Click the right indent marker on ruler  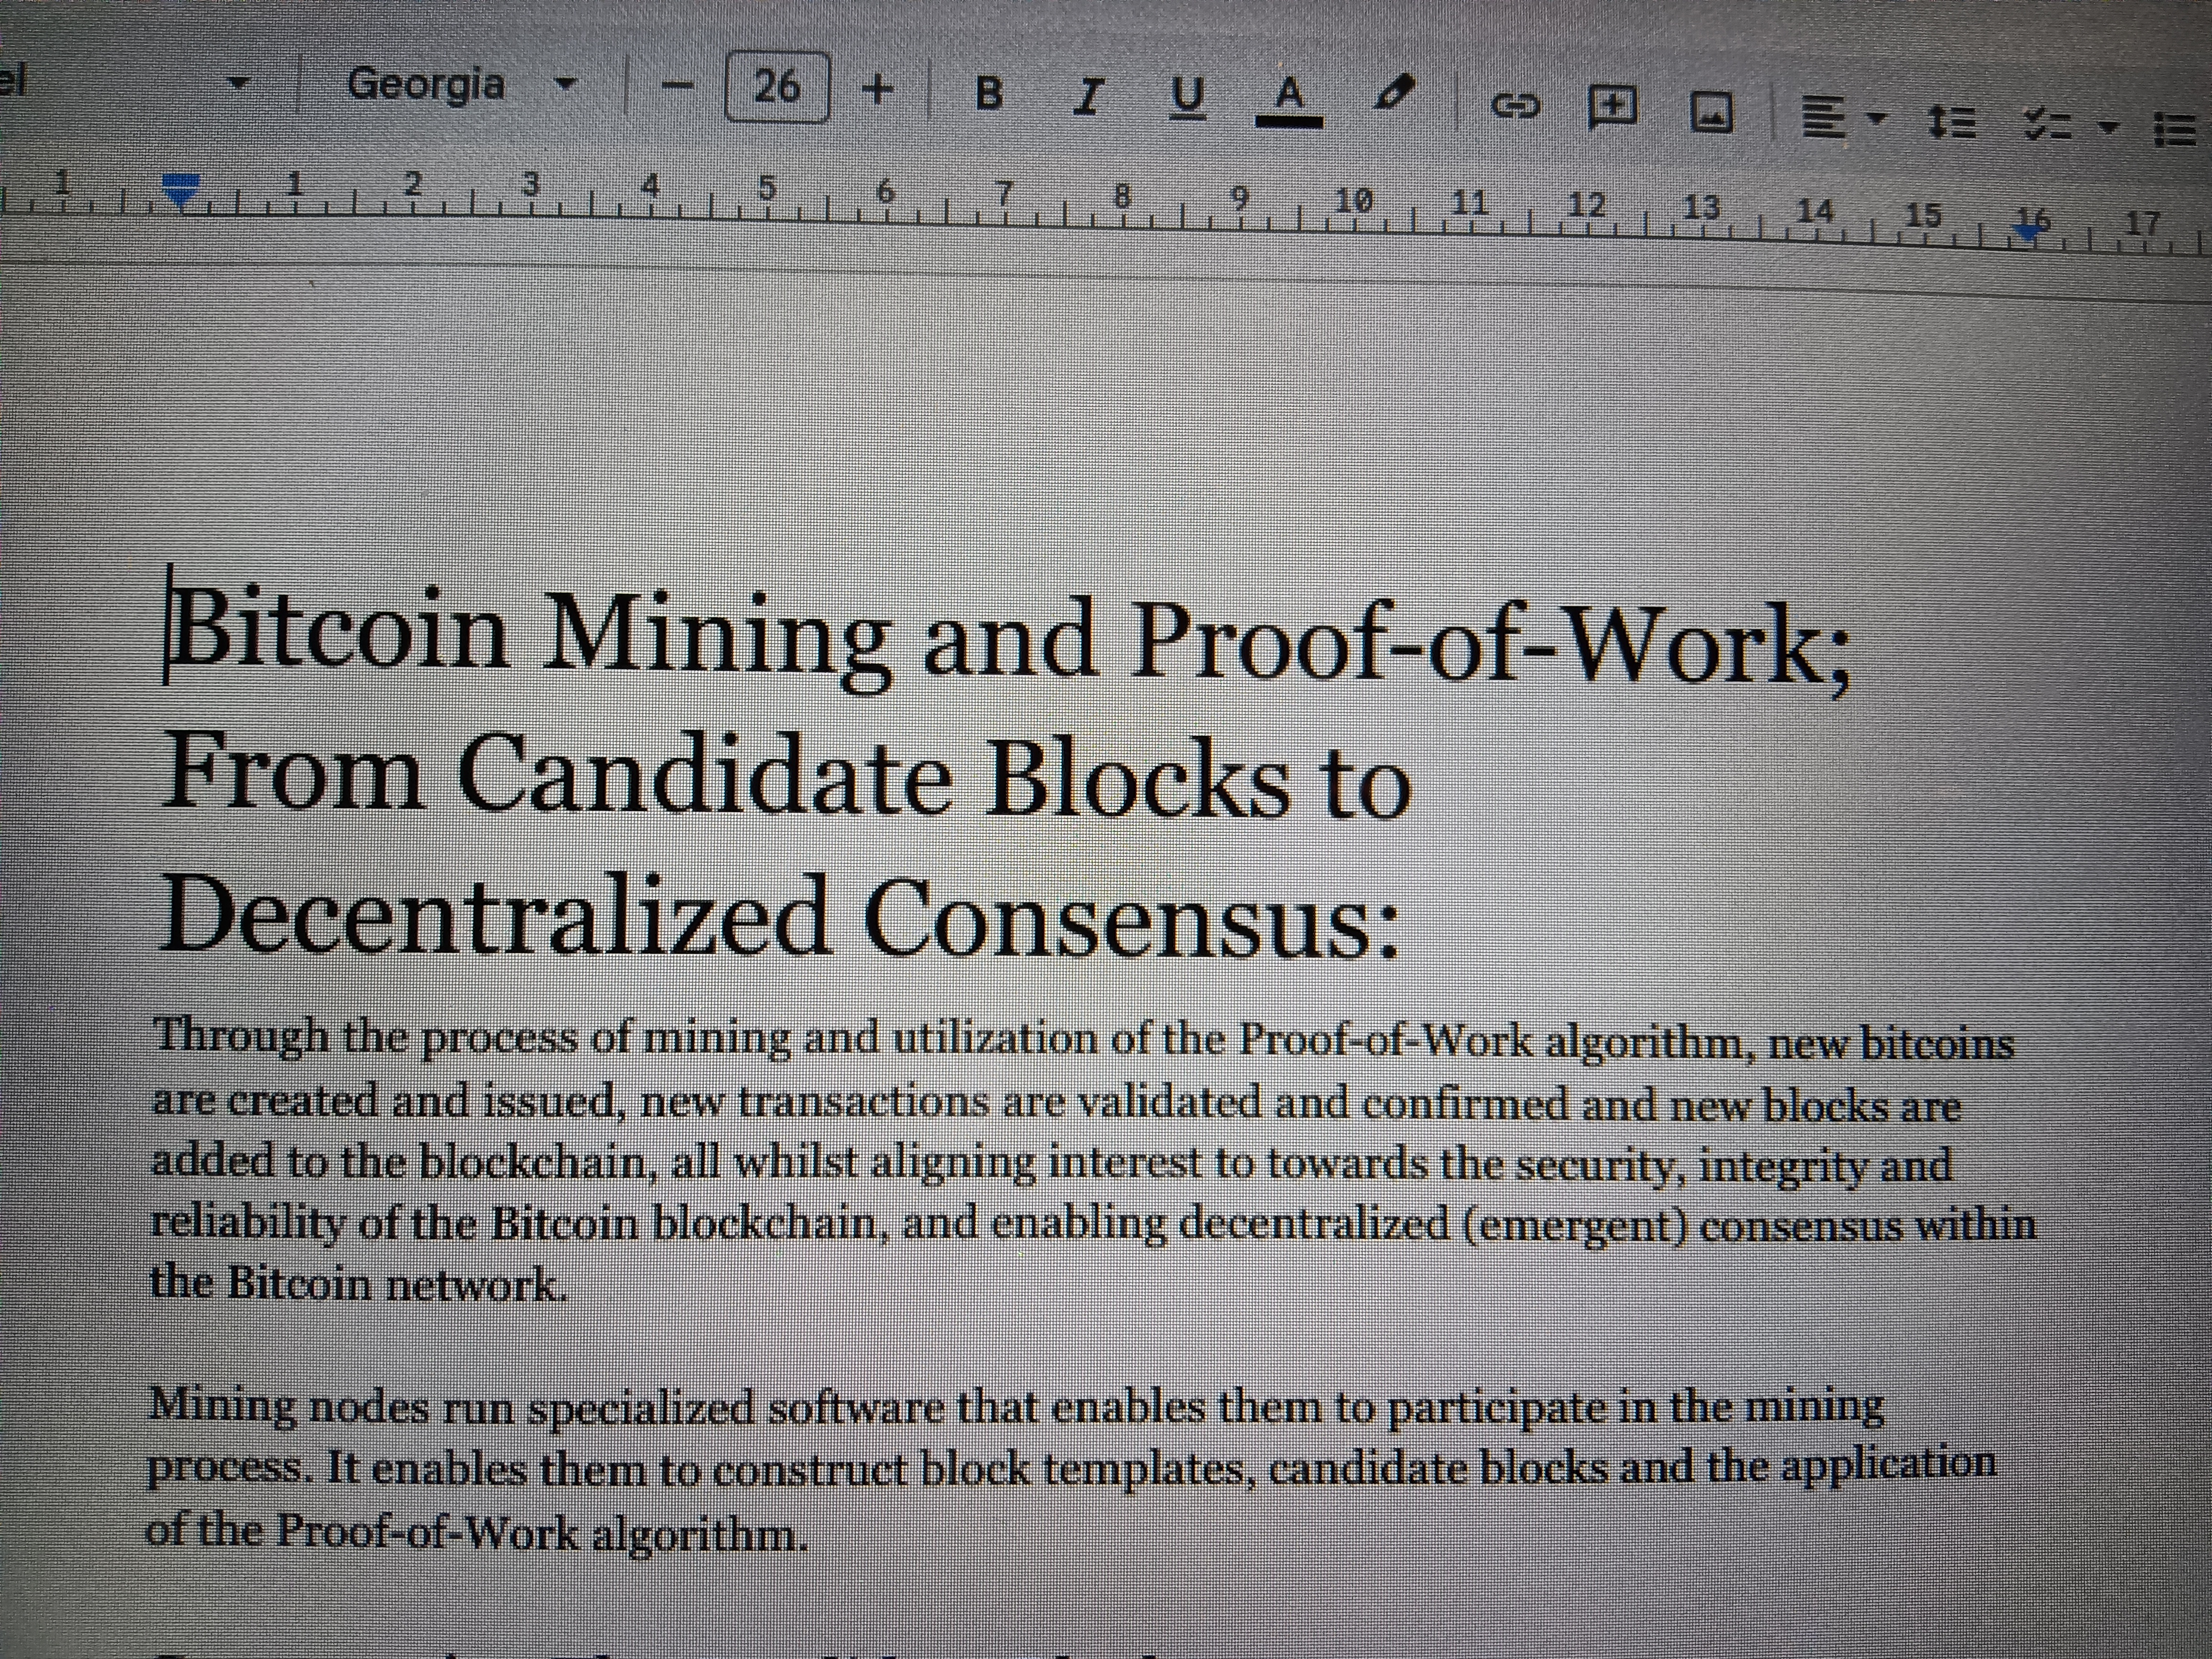tap(2027, 229)
